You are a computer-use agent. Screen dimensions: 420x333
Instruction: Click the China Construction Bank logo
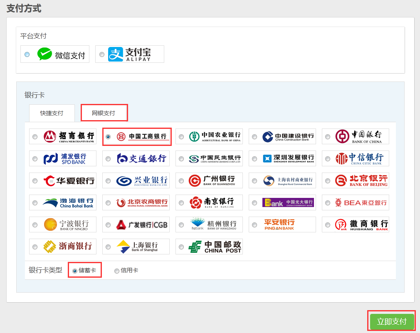pyautogui.click(x=288, y=136)
